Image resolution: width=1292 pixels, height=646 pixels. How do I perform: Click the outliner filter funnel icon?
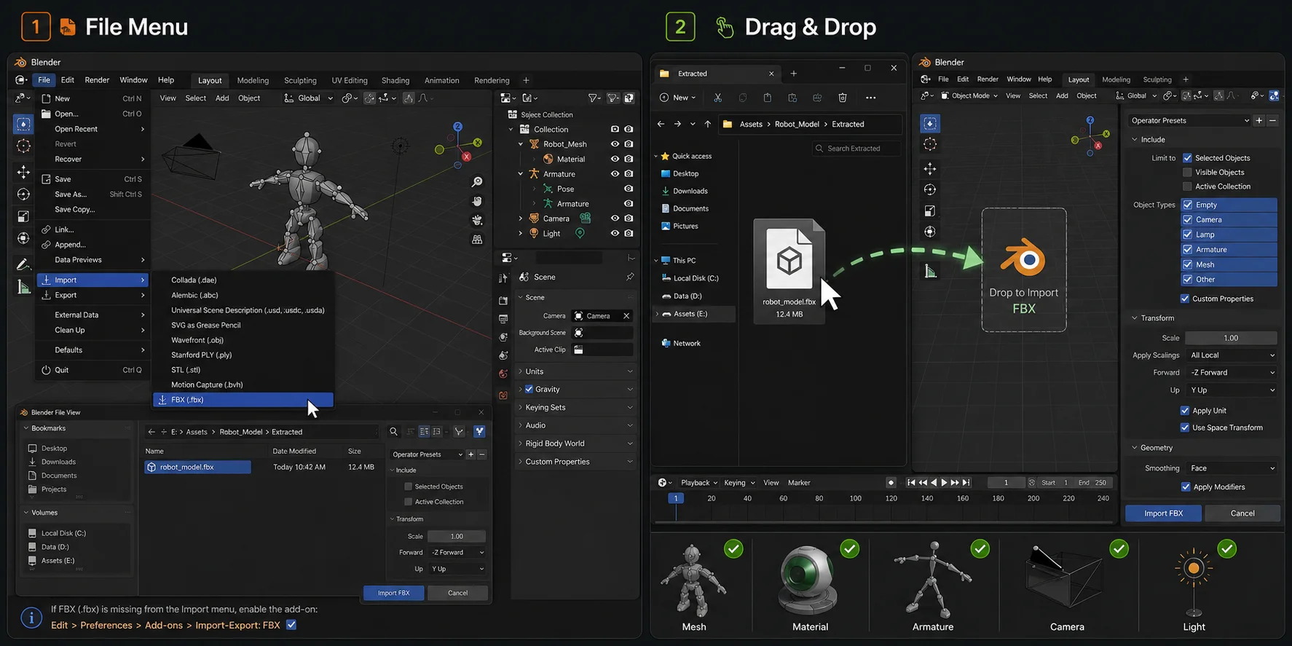(x=594, y=98)
